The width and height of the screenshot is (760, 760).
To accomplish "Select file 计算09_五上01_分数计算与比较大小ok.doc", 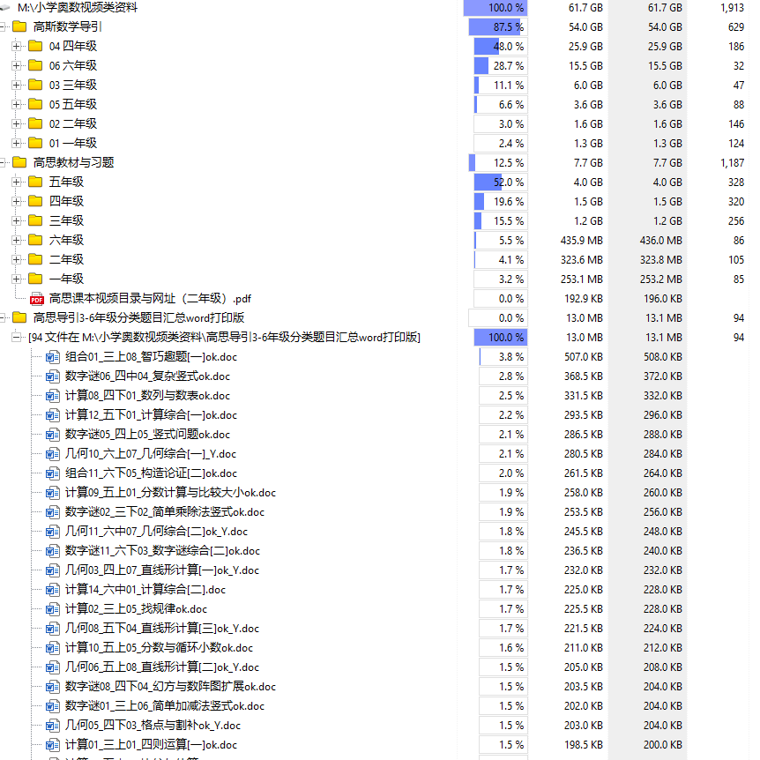I will pyautogui.click(x=169, y=493).
